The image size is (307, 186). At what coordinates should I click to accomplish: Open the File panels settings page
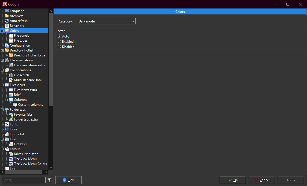pos(21,36)
